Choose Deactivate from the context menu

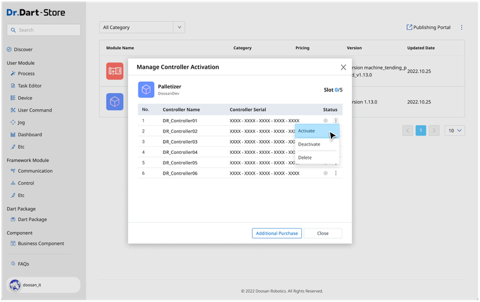[309, 144]
